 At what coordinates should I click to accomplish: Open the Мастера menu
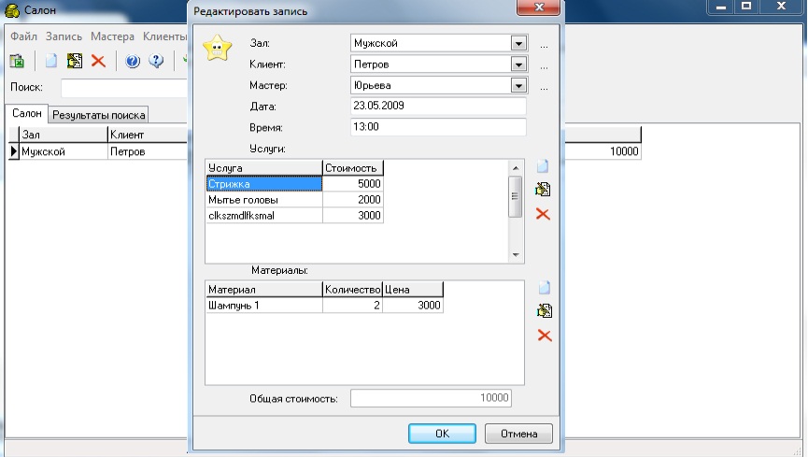112,36
